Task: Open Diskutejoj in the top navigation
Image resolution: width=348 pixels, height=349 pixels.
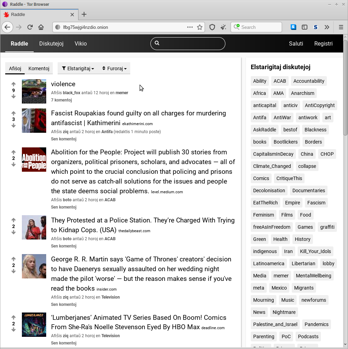Action: click(x=51, y=43)
